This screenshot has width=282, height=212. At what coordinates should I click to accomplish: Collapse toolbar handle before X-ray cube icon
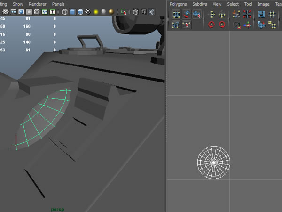coord(129,12)
